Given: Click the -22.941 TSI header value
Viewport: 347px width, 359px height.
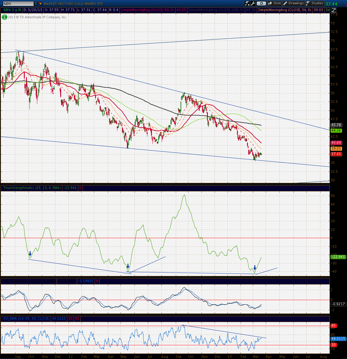Looking at the screenshot, I should tap(70, 188).
